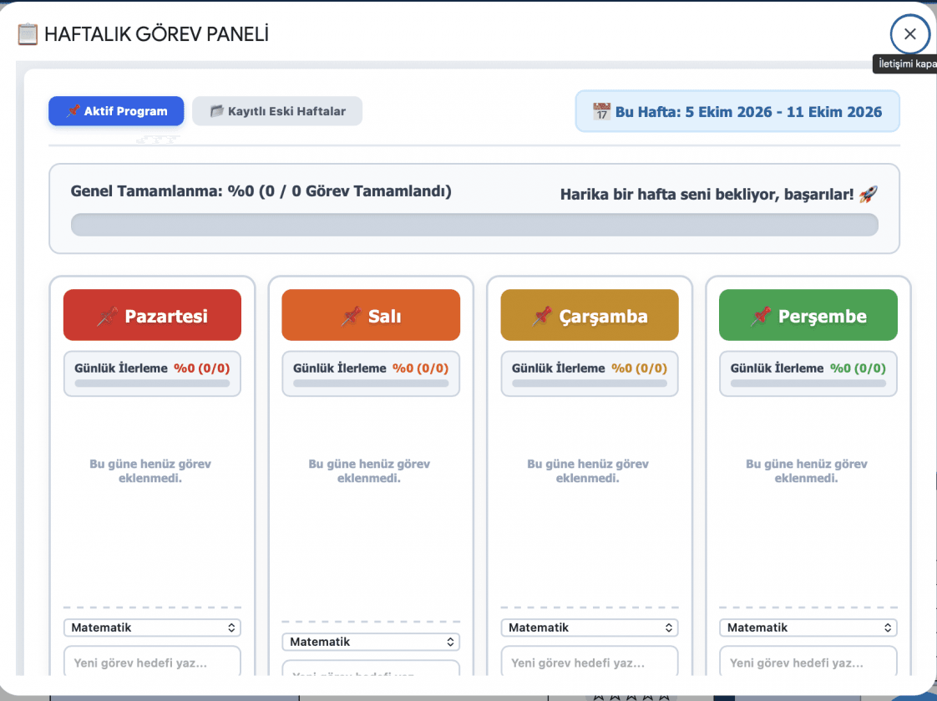Image resolution: width=937 pixels, height=701 pixels.
Task: Expand the Matematik dropdown under Perşembe
Action: pyautogui.click(x=808, y=627)
